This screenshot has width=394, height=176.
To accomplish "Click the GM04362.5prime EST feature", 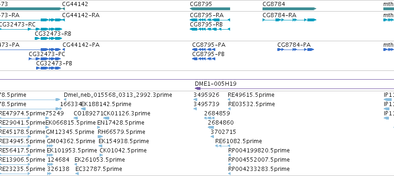I will 50,146.
